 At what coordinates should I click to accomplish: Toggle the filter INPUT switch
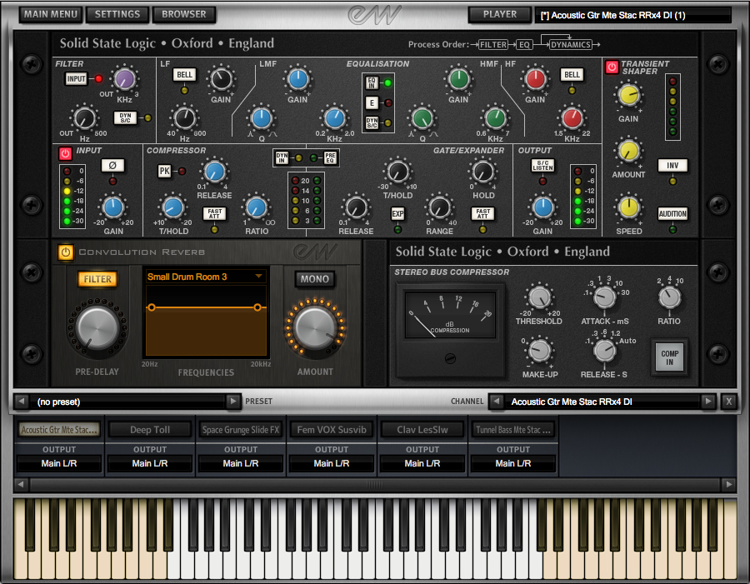76,79
